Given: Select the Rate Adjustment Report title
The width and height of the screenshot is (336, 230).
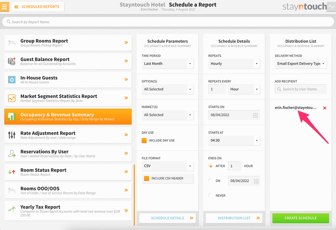Looking at the screenshot, I should pos(48,133).
